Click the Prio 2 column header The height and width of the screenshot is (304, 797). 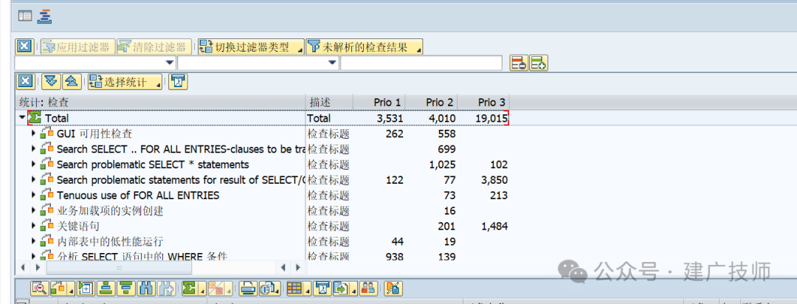[x=432, y=102]
